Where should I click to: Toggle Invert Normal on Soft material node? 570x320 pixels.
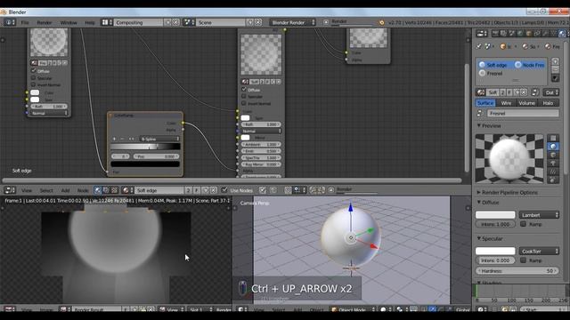244,103
